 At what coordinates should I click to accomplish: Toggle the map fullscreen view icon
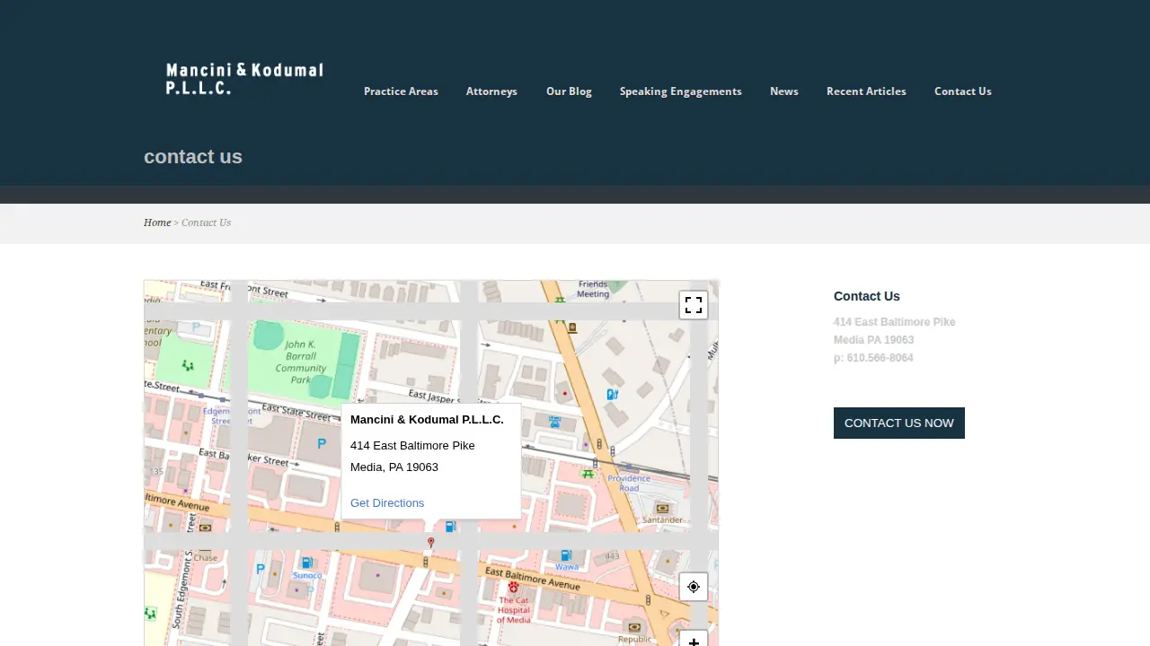tap(694, 305)
